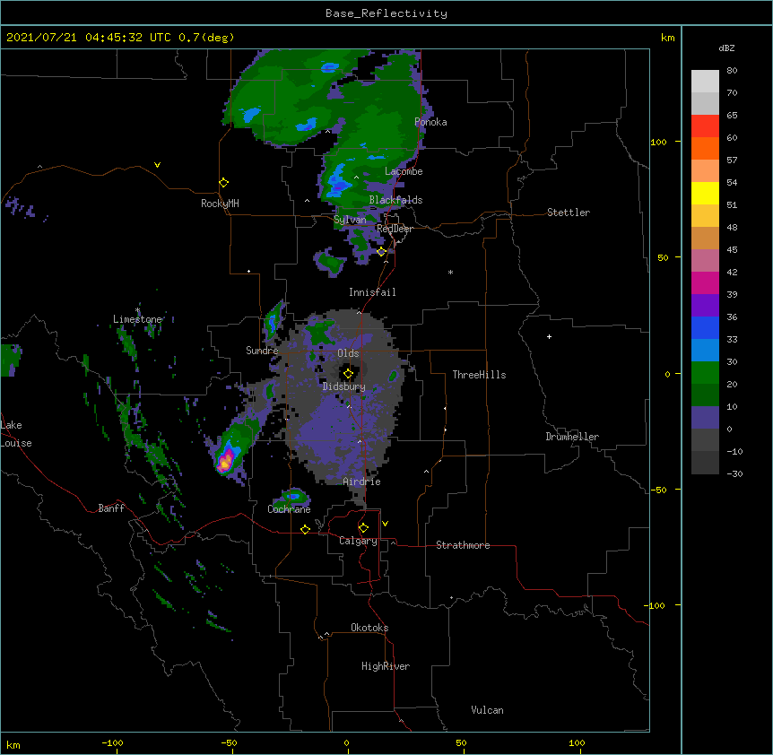Click the Banff label
Image resolution: width=773 pixels, height=755 pixels.
[x=111, y=508]
